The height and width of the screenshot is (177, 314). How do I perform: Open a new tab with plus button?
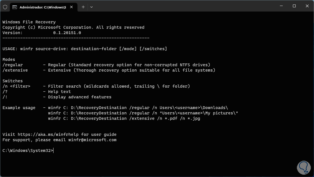83,7
